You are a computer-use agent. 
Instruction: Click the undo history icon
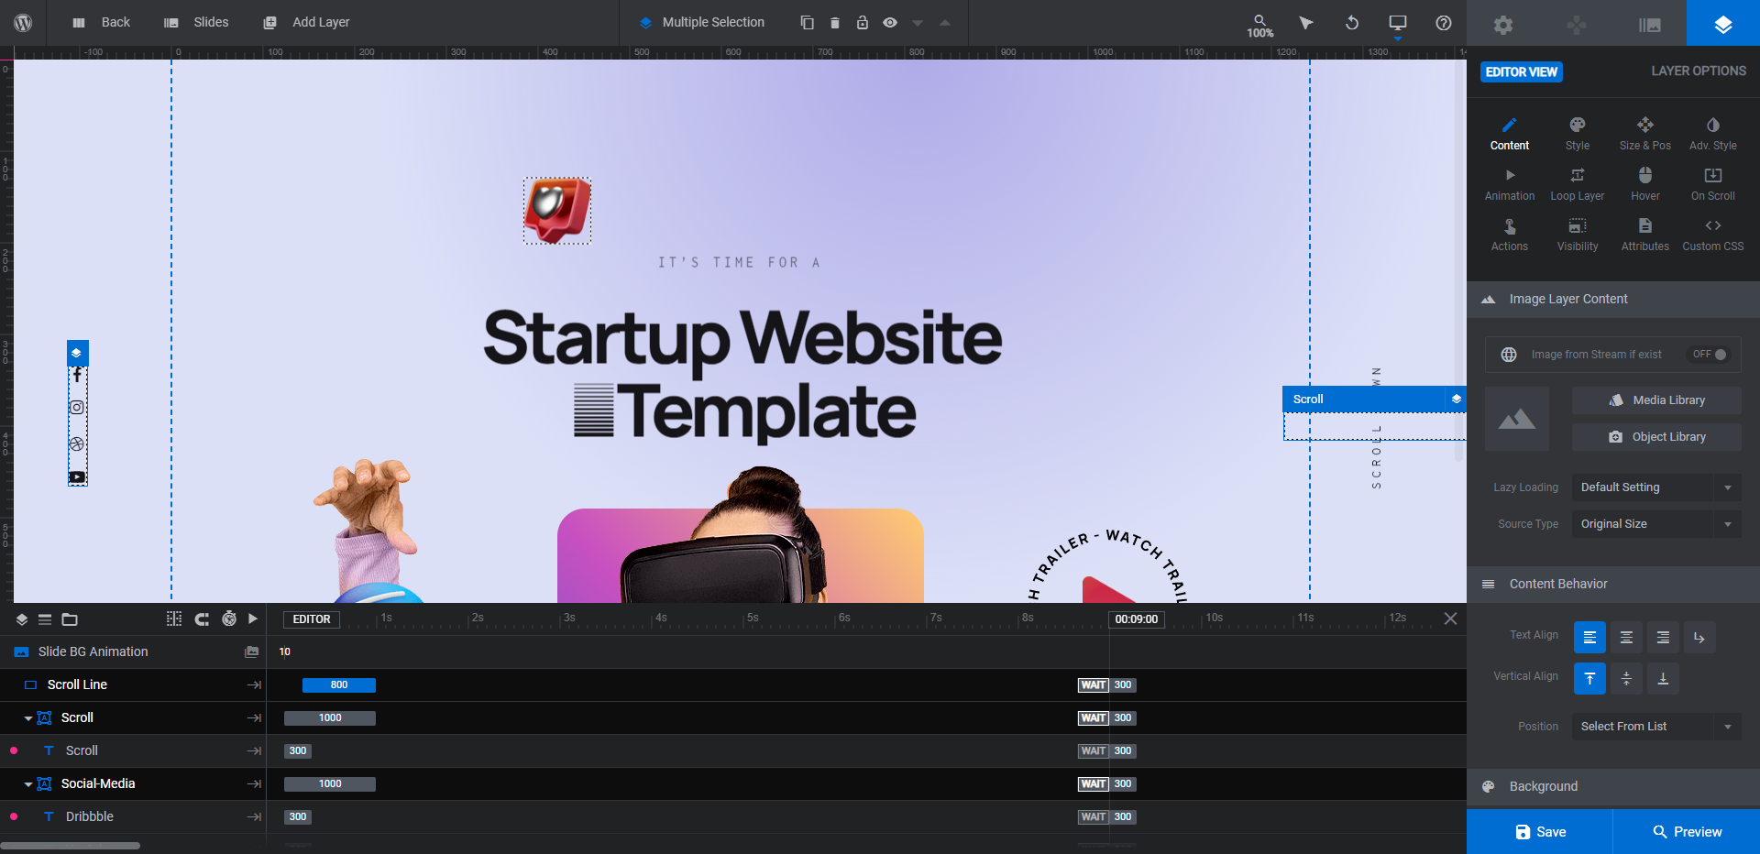pos(1351,22)
